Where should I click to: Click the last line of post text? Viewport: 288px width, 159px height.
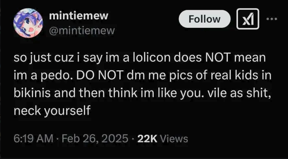52,111
